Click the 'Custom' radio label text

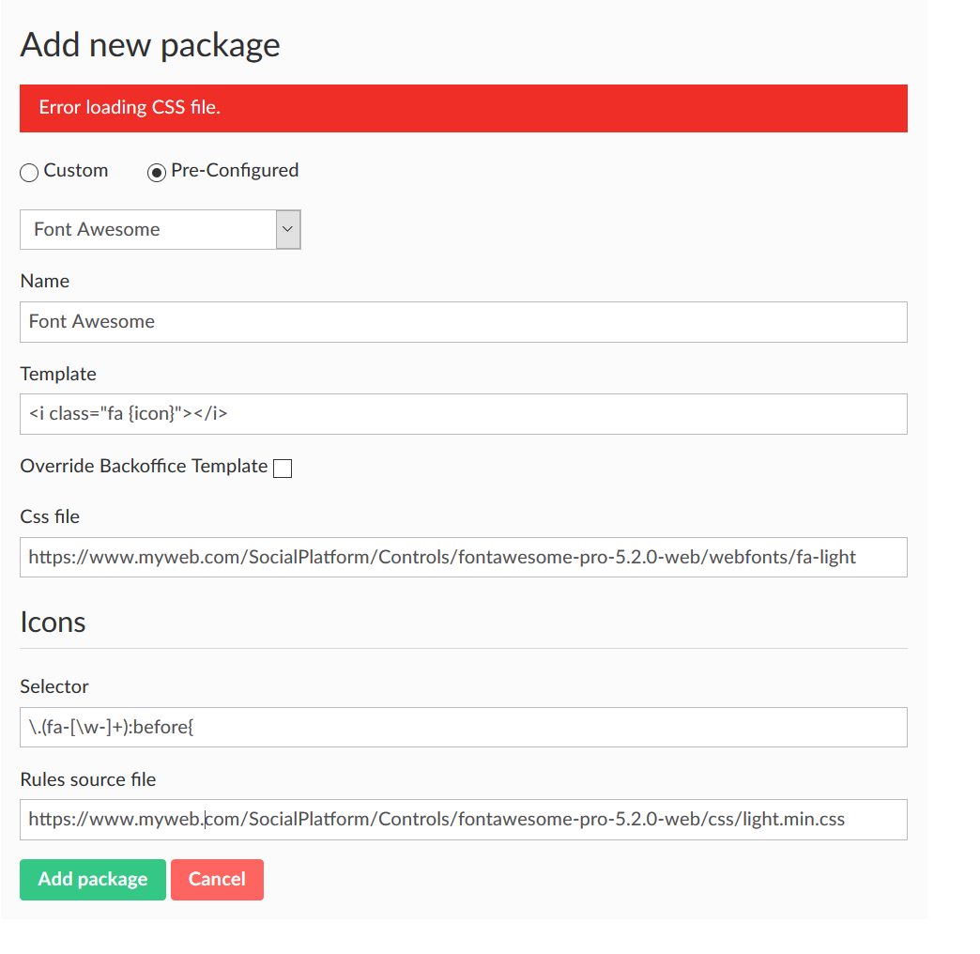(76, 170)
